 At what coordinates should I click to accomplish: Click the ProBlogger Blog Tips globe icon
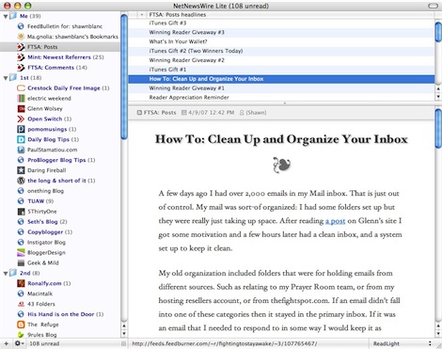point(21,160)
